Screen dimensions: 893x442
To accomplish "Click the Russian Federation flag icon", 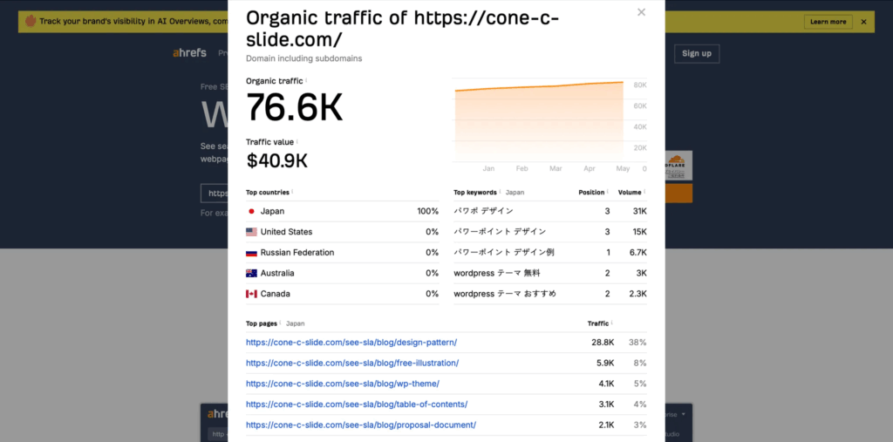I will point(251,252).
